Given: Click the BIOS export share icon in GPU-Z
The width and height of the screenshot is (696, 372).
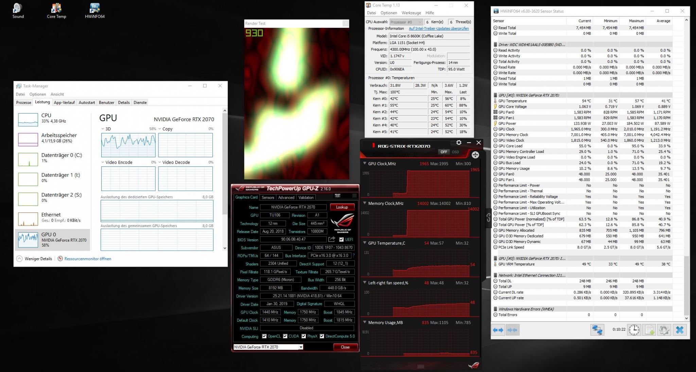Looking at the screenshot, I should pos(332,240).
